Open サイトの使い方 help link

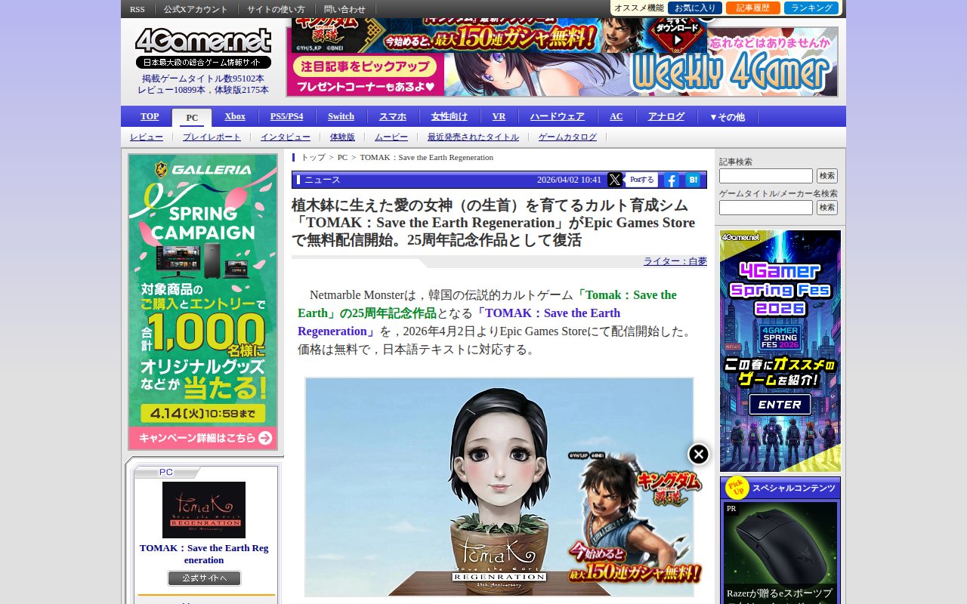[276, 9]
